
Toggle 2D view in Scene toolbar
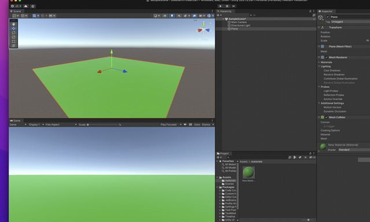pos(165,16)
